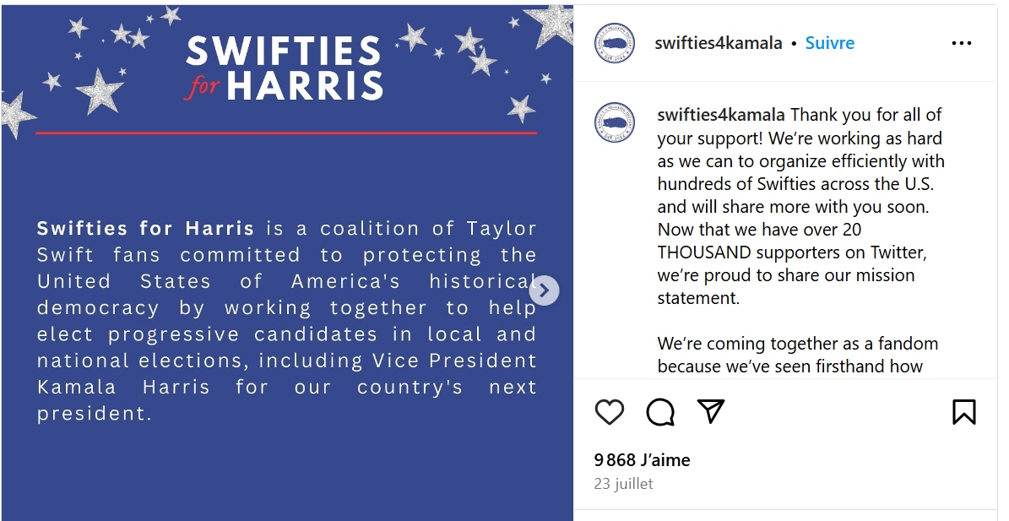
Task: Save the post using the bookmark icon
Action: (963, 411)
